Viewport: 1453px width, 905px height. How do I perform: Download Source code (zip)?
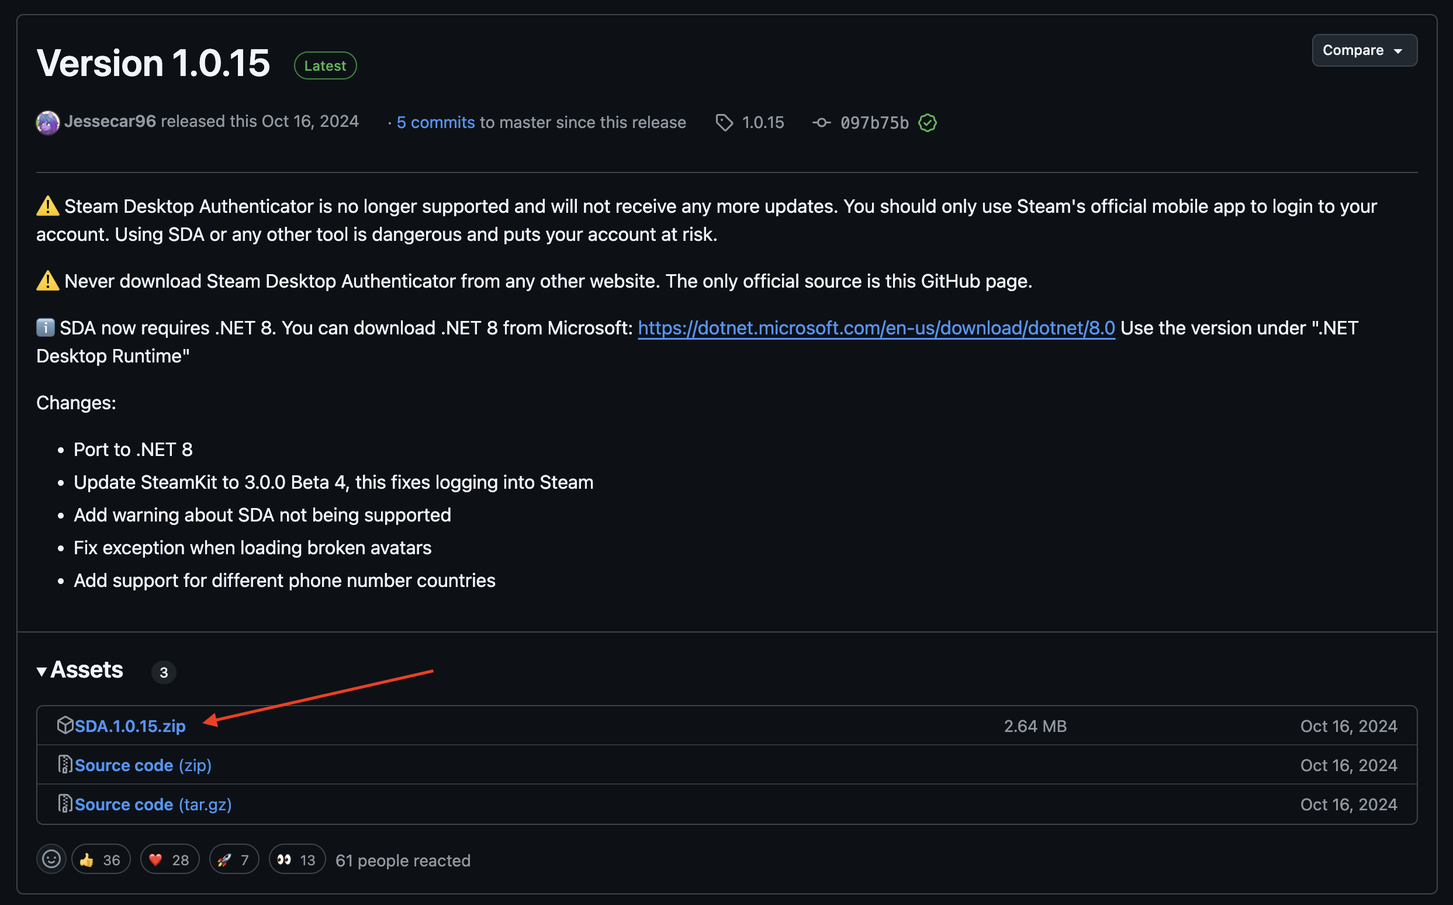[143, 765]
